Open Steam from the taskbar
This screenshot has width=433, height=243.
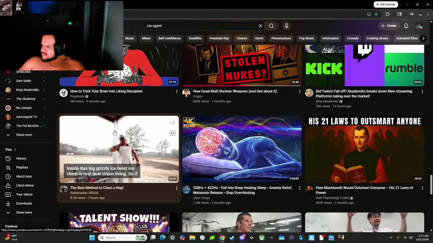(232, 238)
